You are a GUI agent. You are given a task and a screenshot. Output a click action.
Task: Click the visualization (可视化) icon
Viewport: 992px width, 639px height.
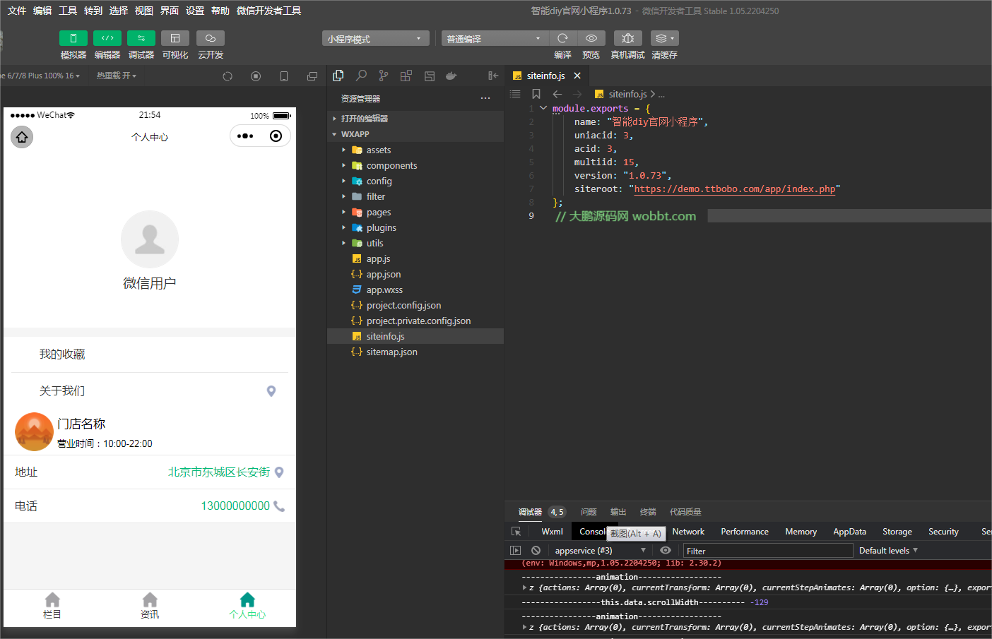(x=175, y=38)
